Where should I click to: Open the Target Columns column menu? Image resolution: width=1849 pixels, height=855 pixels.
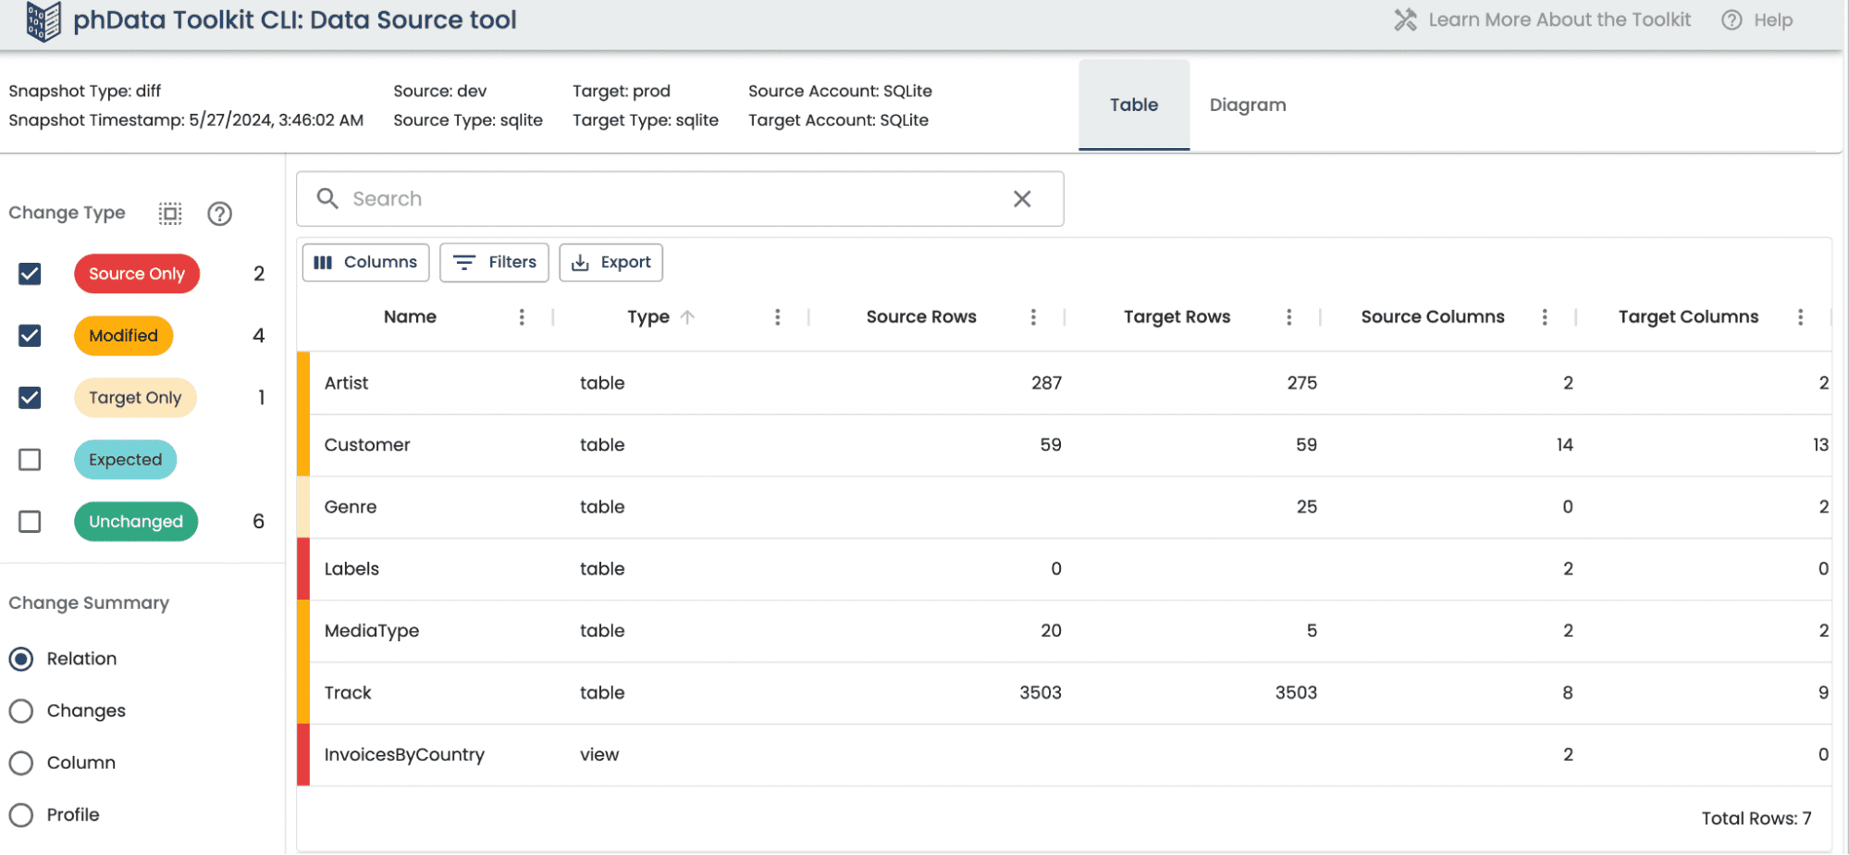1800,317
